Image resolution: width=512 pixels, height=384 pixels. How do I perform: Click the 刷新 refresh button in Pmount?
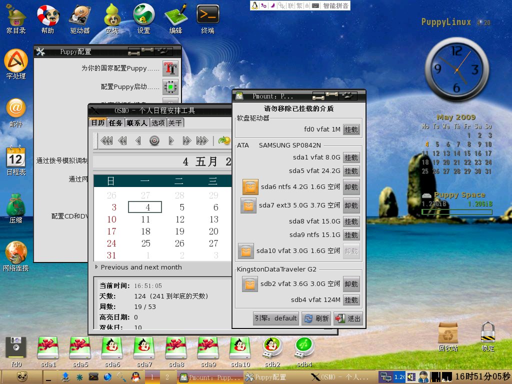[316, 318]
